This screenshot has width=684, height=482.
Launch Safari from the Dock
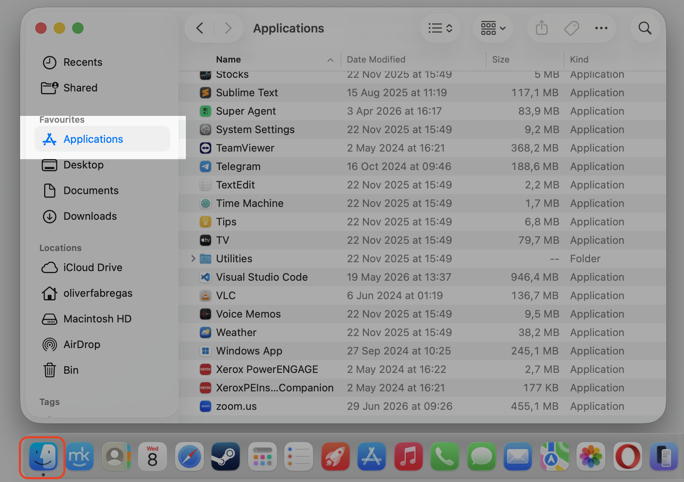(x=189, y=456)
